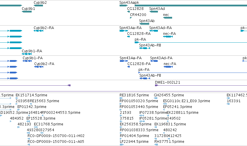Open the CR44200 gene label

(x=138, y=15)
